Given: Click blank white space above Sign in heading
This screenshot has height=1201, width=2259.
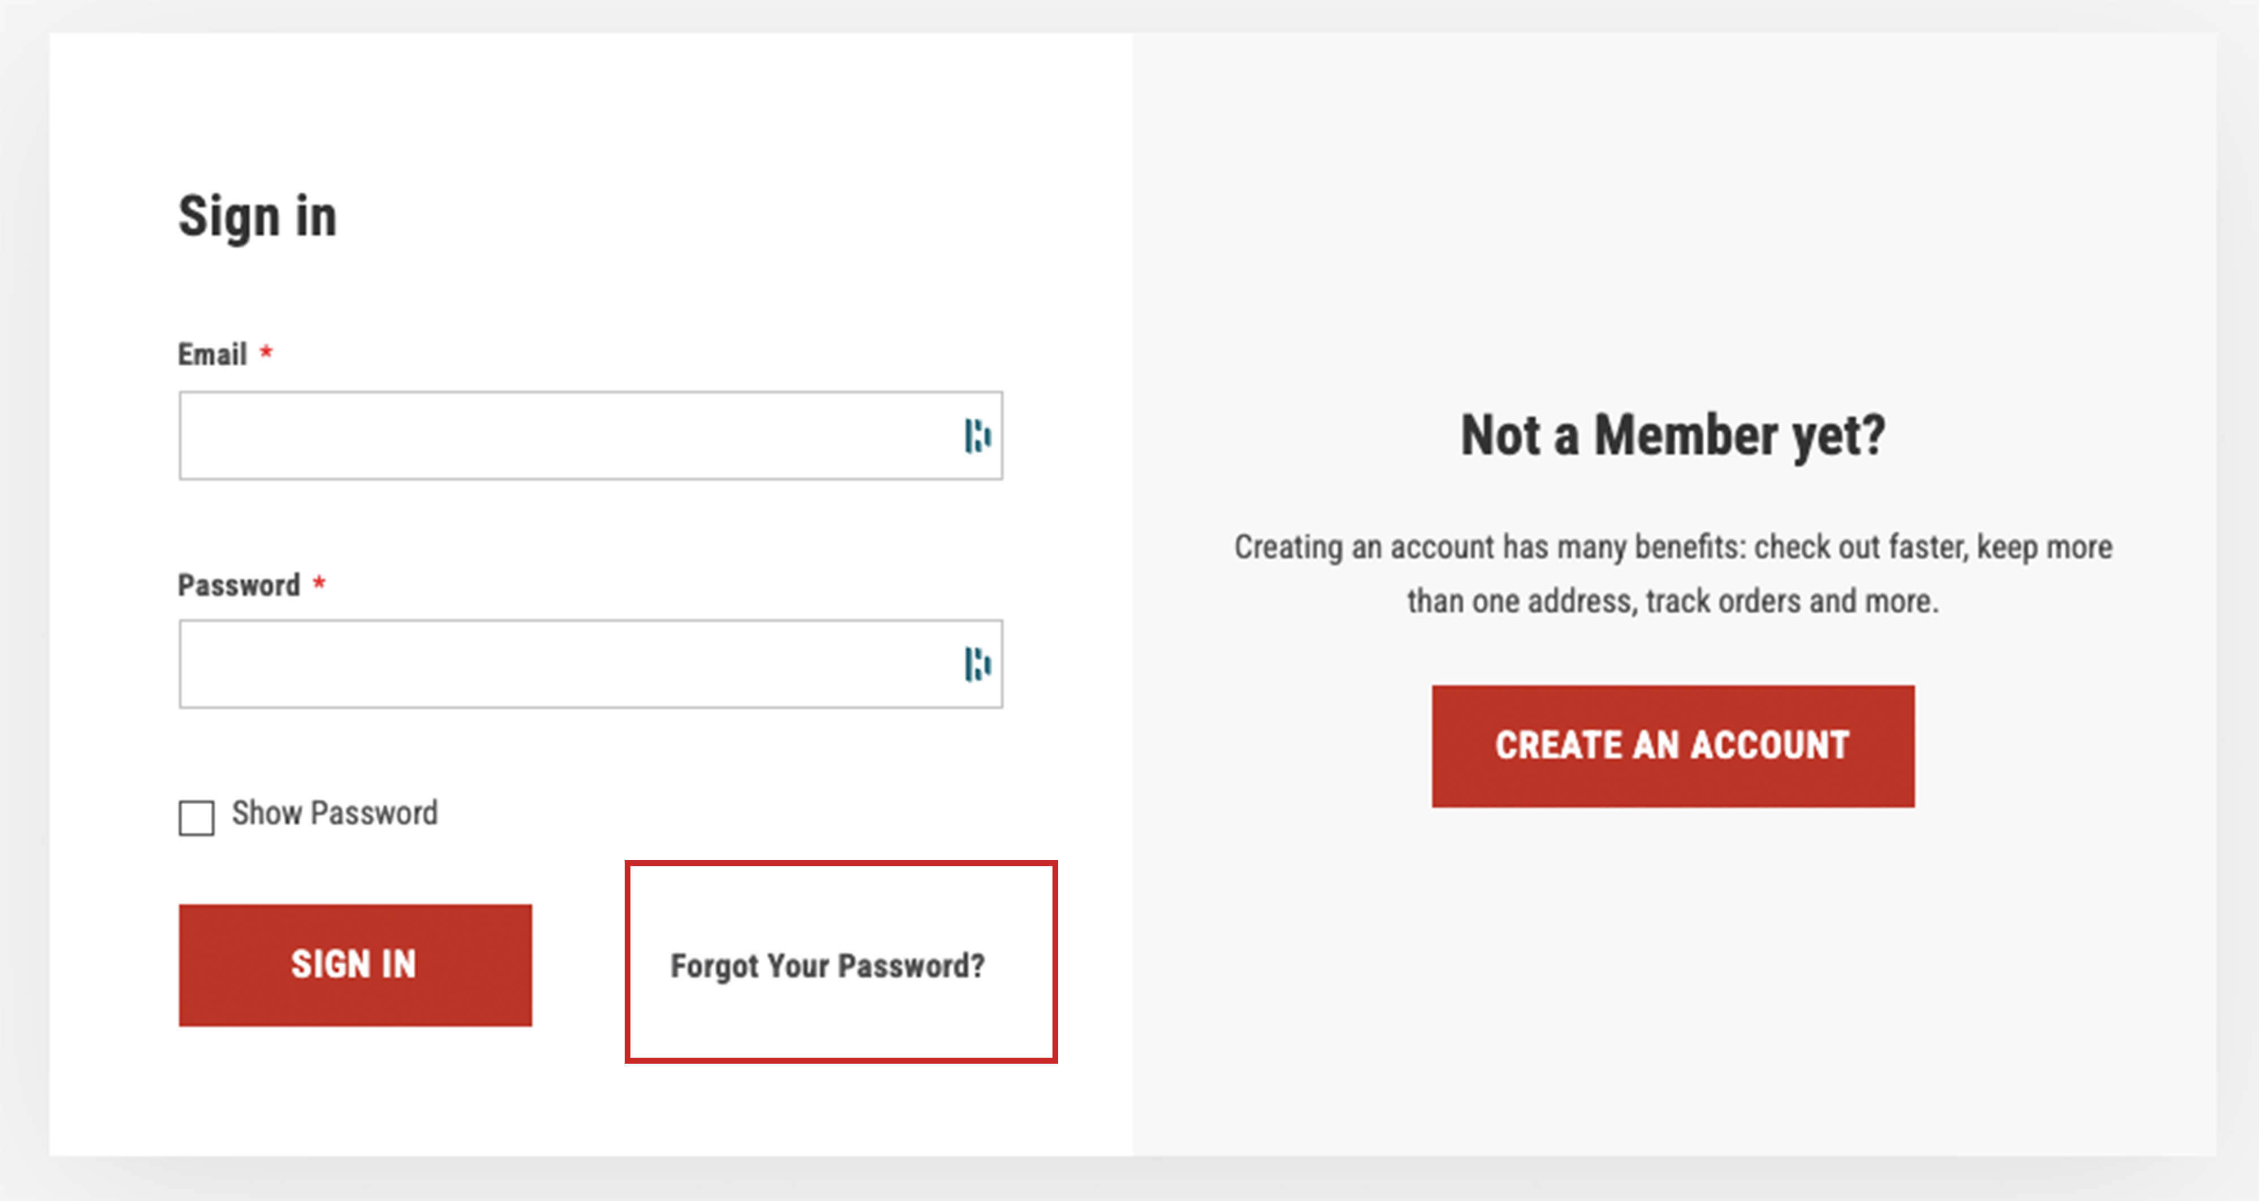Looking at the screenshot, I should (x=591, y=105).
